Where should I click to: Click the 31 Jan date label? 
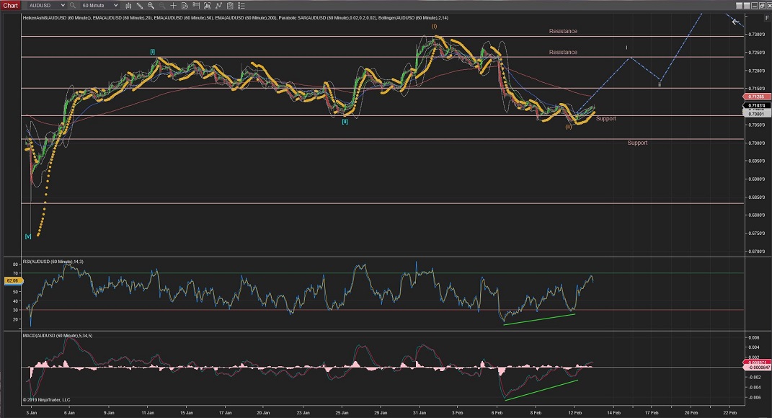[420, 412]
